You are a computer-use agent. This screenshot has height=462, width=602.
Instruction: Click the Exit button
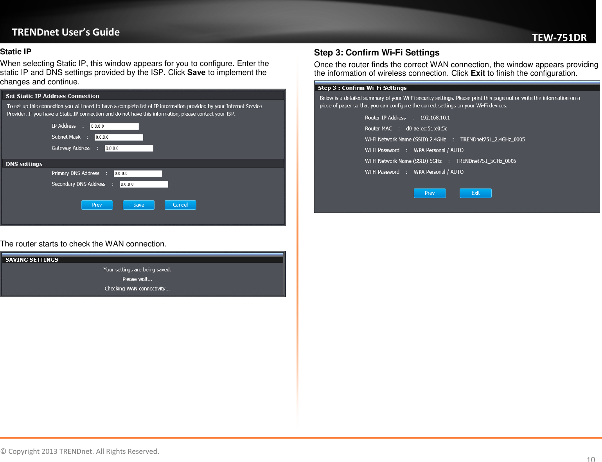[x=475, y=193]
